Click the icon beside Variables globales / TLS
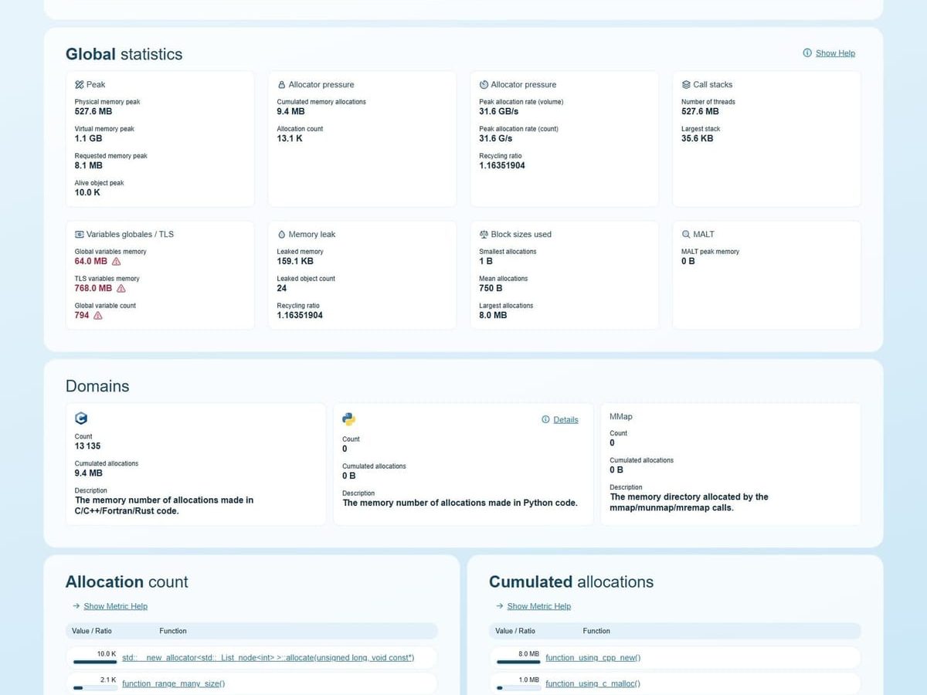927x695 pixels. click(x=78, y=234)
